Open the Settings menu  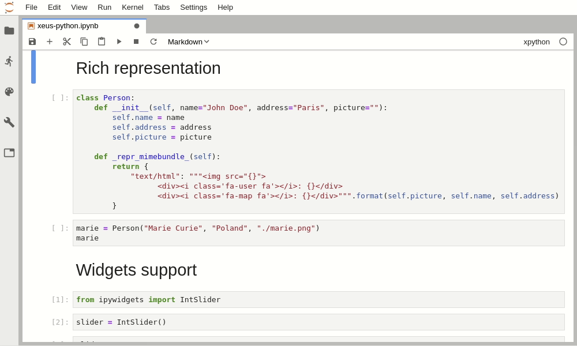193,7
